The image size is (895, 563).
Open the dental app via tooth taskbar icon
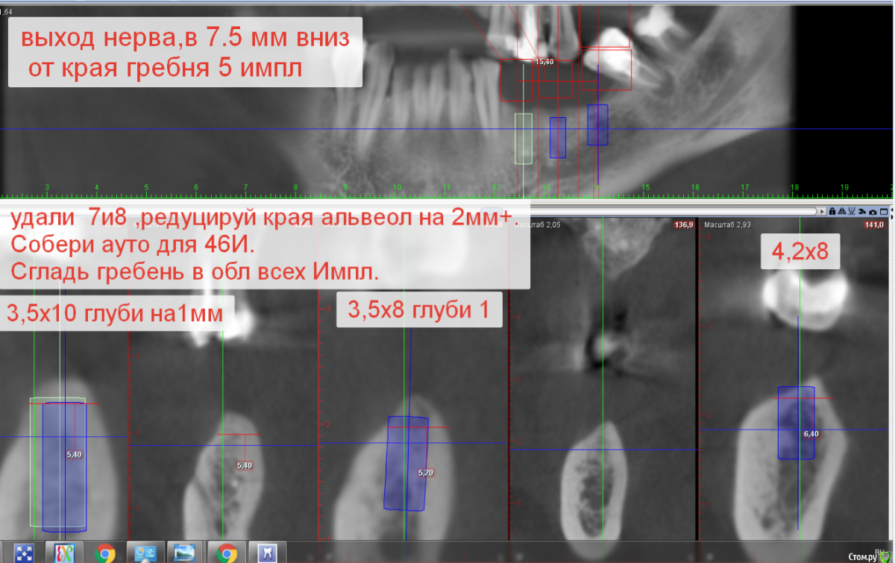(267, 553)
